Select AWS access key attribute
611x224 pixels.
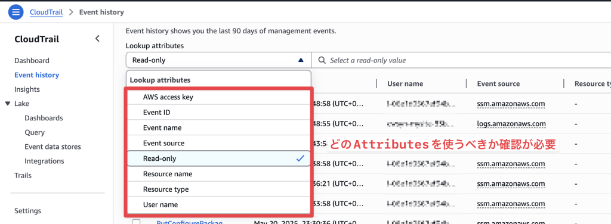(x=218, y=97)
